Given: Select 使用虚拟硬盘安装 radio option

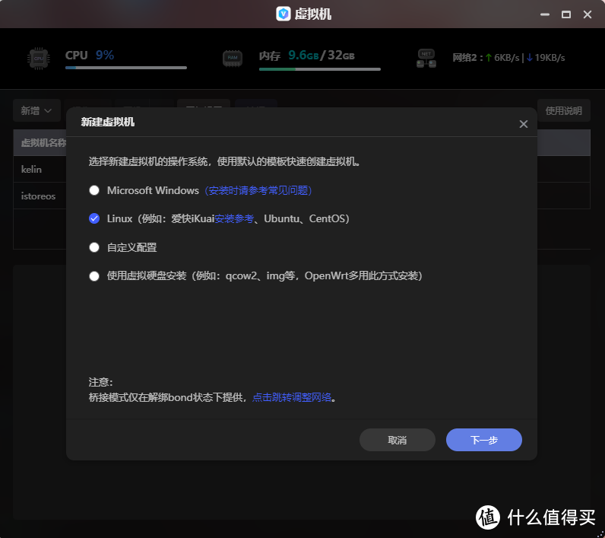Looking at the screenshot, I should click(x=94, y=276).
